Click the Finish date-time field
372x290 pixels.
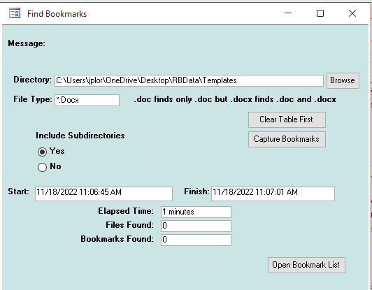pos(273,194)
